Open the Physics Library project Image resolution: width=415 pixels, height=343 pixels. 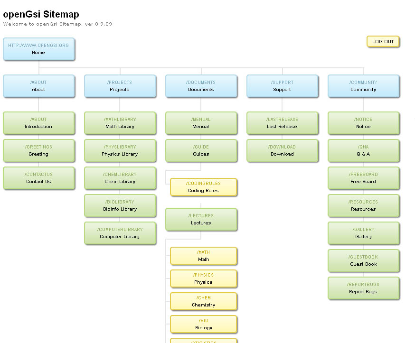tap(120, 150)
